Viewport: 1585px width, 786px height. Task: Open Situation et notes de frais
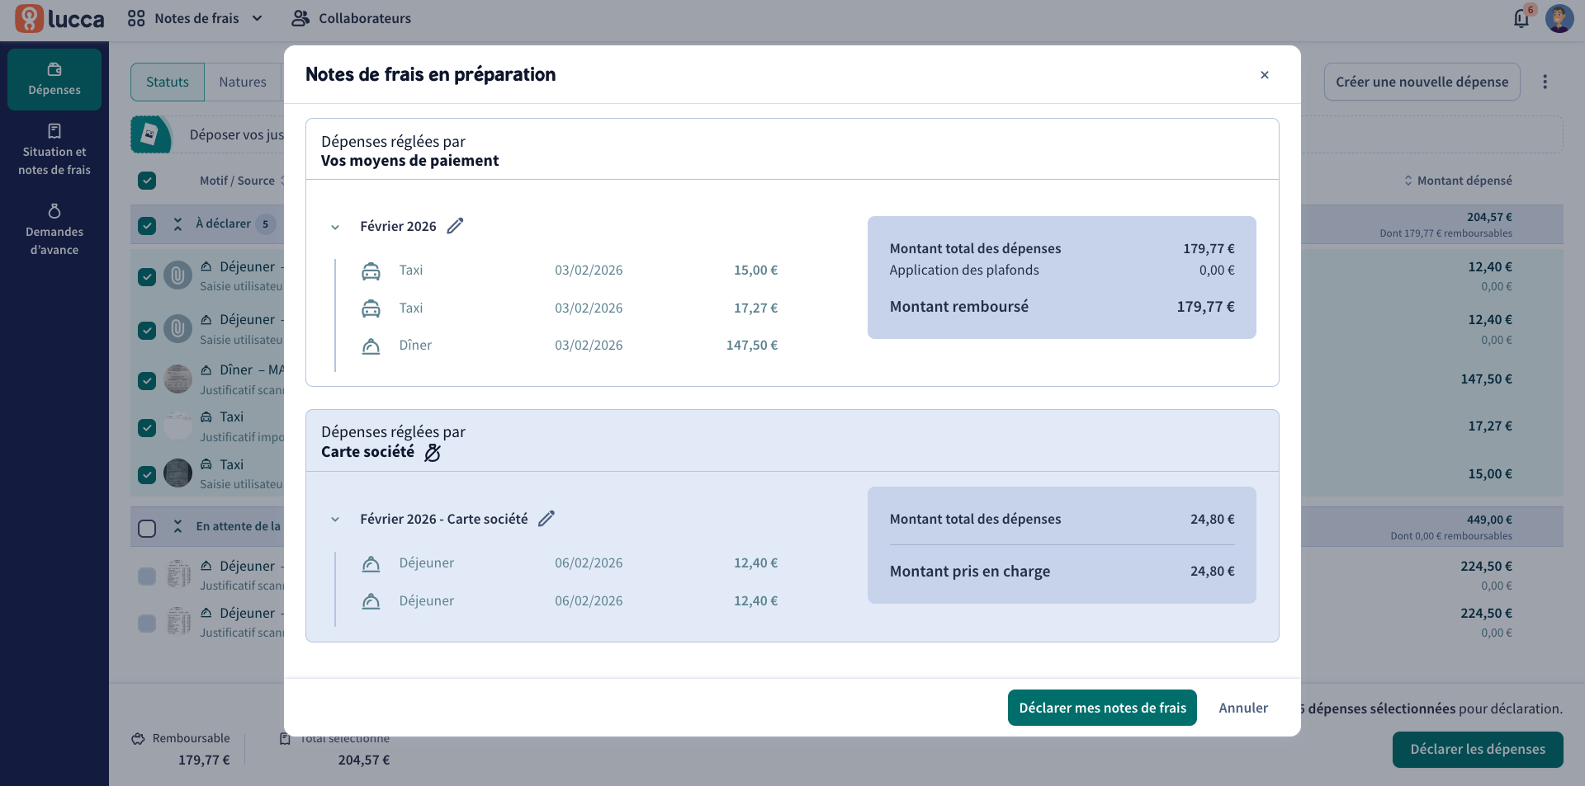(54, 150)
